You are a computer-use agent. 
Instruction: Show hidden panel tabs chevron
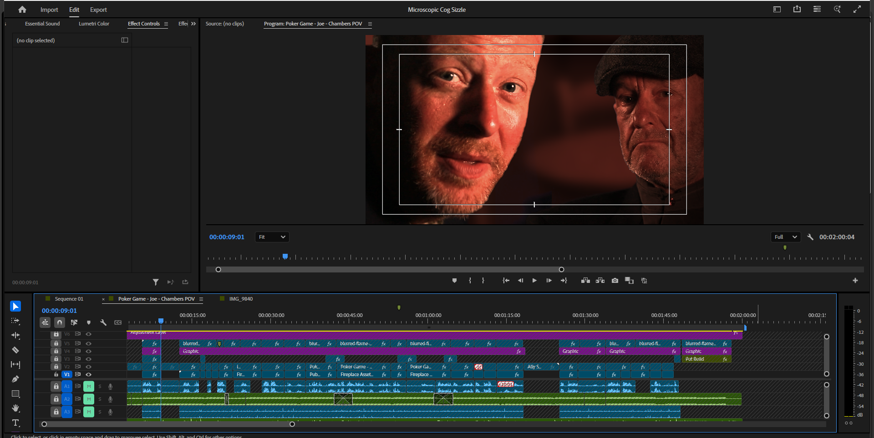tap(193, 24)
